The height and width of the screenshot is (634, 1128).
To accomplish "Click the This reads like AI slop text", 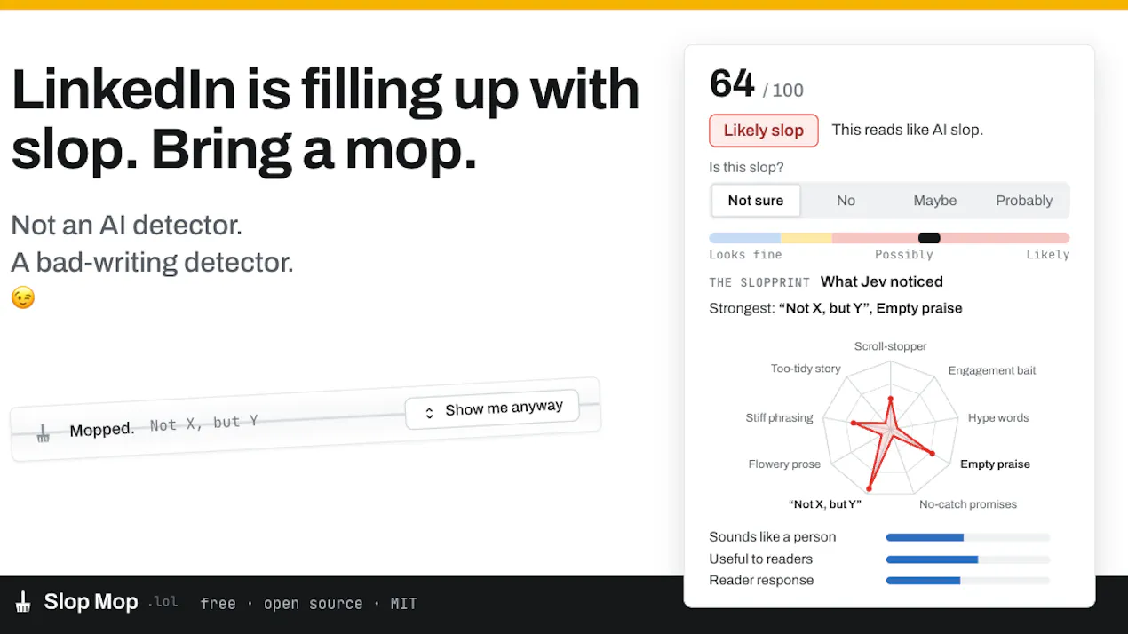I will (907, 130).
